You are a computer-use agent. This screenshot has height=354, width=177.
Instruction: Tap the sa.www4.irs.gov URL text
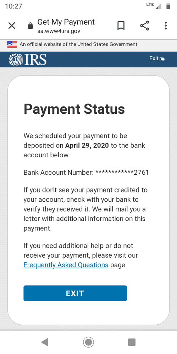click(59, 31)
